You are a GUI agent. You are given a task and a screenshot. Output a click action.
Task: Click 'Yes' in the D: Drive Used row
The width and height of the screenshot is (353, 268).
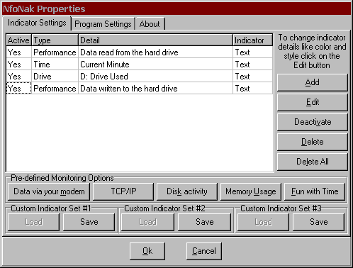tap(18, 77)
